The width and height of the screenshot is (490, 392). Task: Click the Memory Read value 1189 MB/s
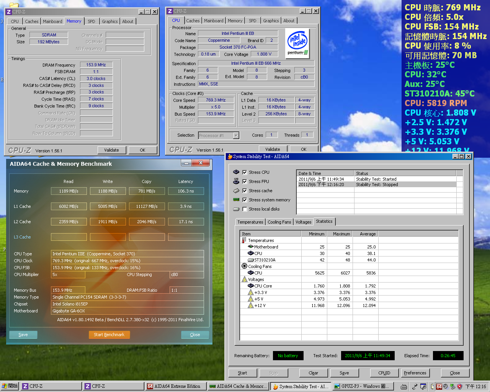tap(69, 191)
